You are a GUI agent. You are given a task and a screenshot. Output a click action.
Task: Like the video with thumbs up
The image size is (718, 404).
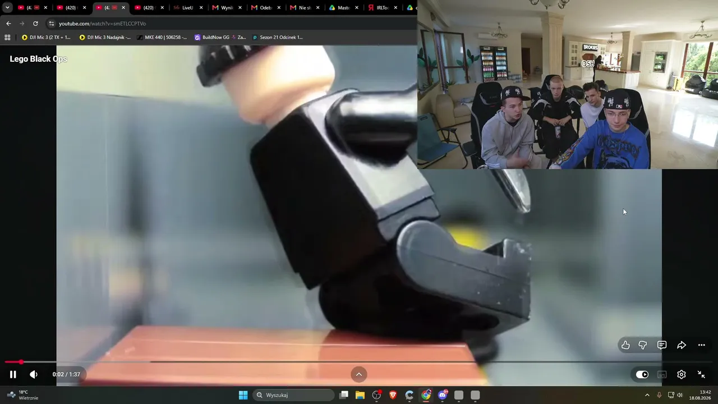click(x=625, y=345)
